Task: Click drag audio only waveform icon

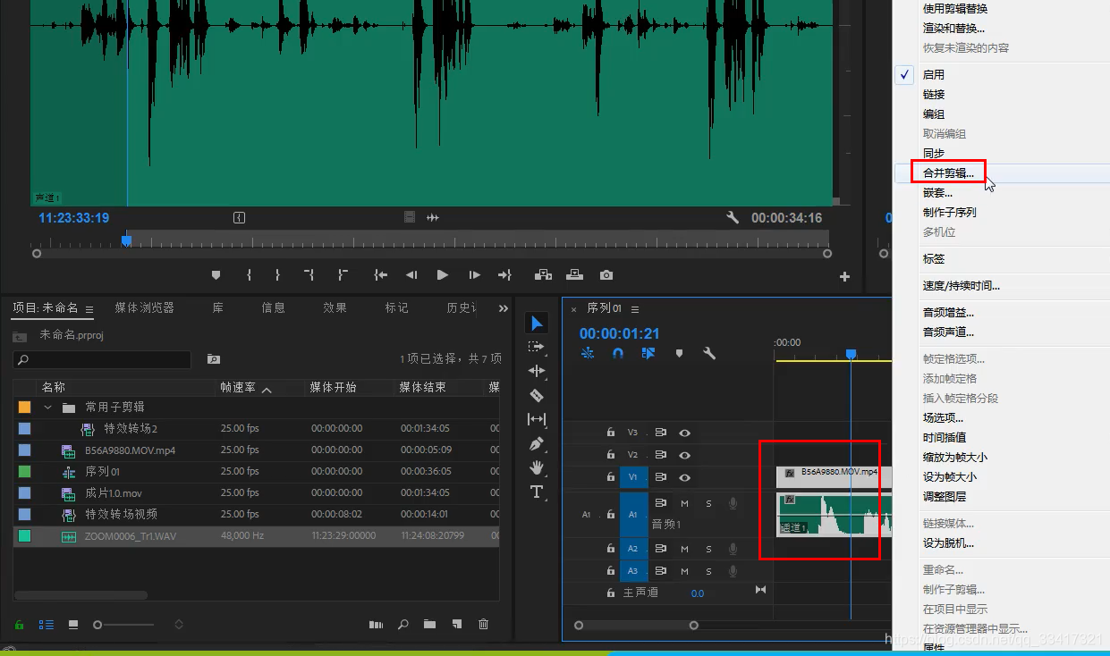Action: tap(433, 217)
